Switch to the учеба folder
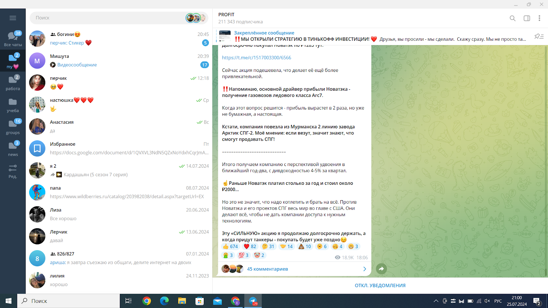Image resolution: width=548 pixels, height=308 pixels. click(13, 105)
